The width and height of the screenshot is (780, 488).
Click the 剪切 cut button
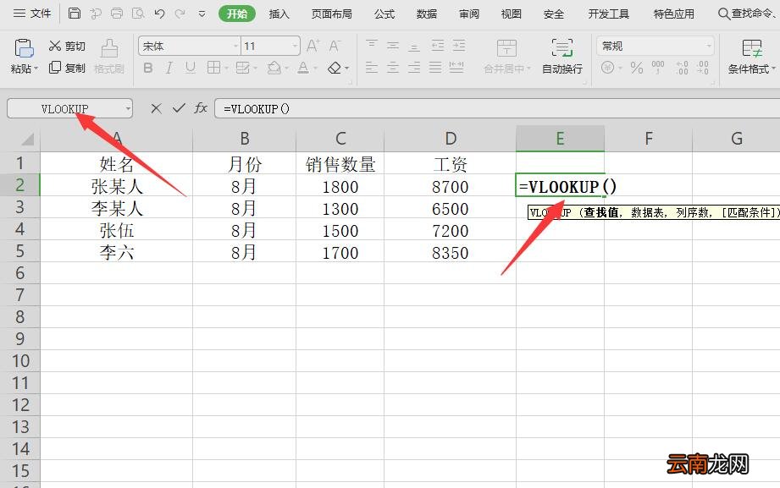(x=67, y=47)
